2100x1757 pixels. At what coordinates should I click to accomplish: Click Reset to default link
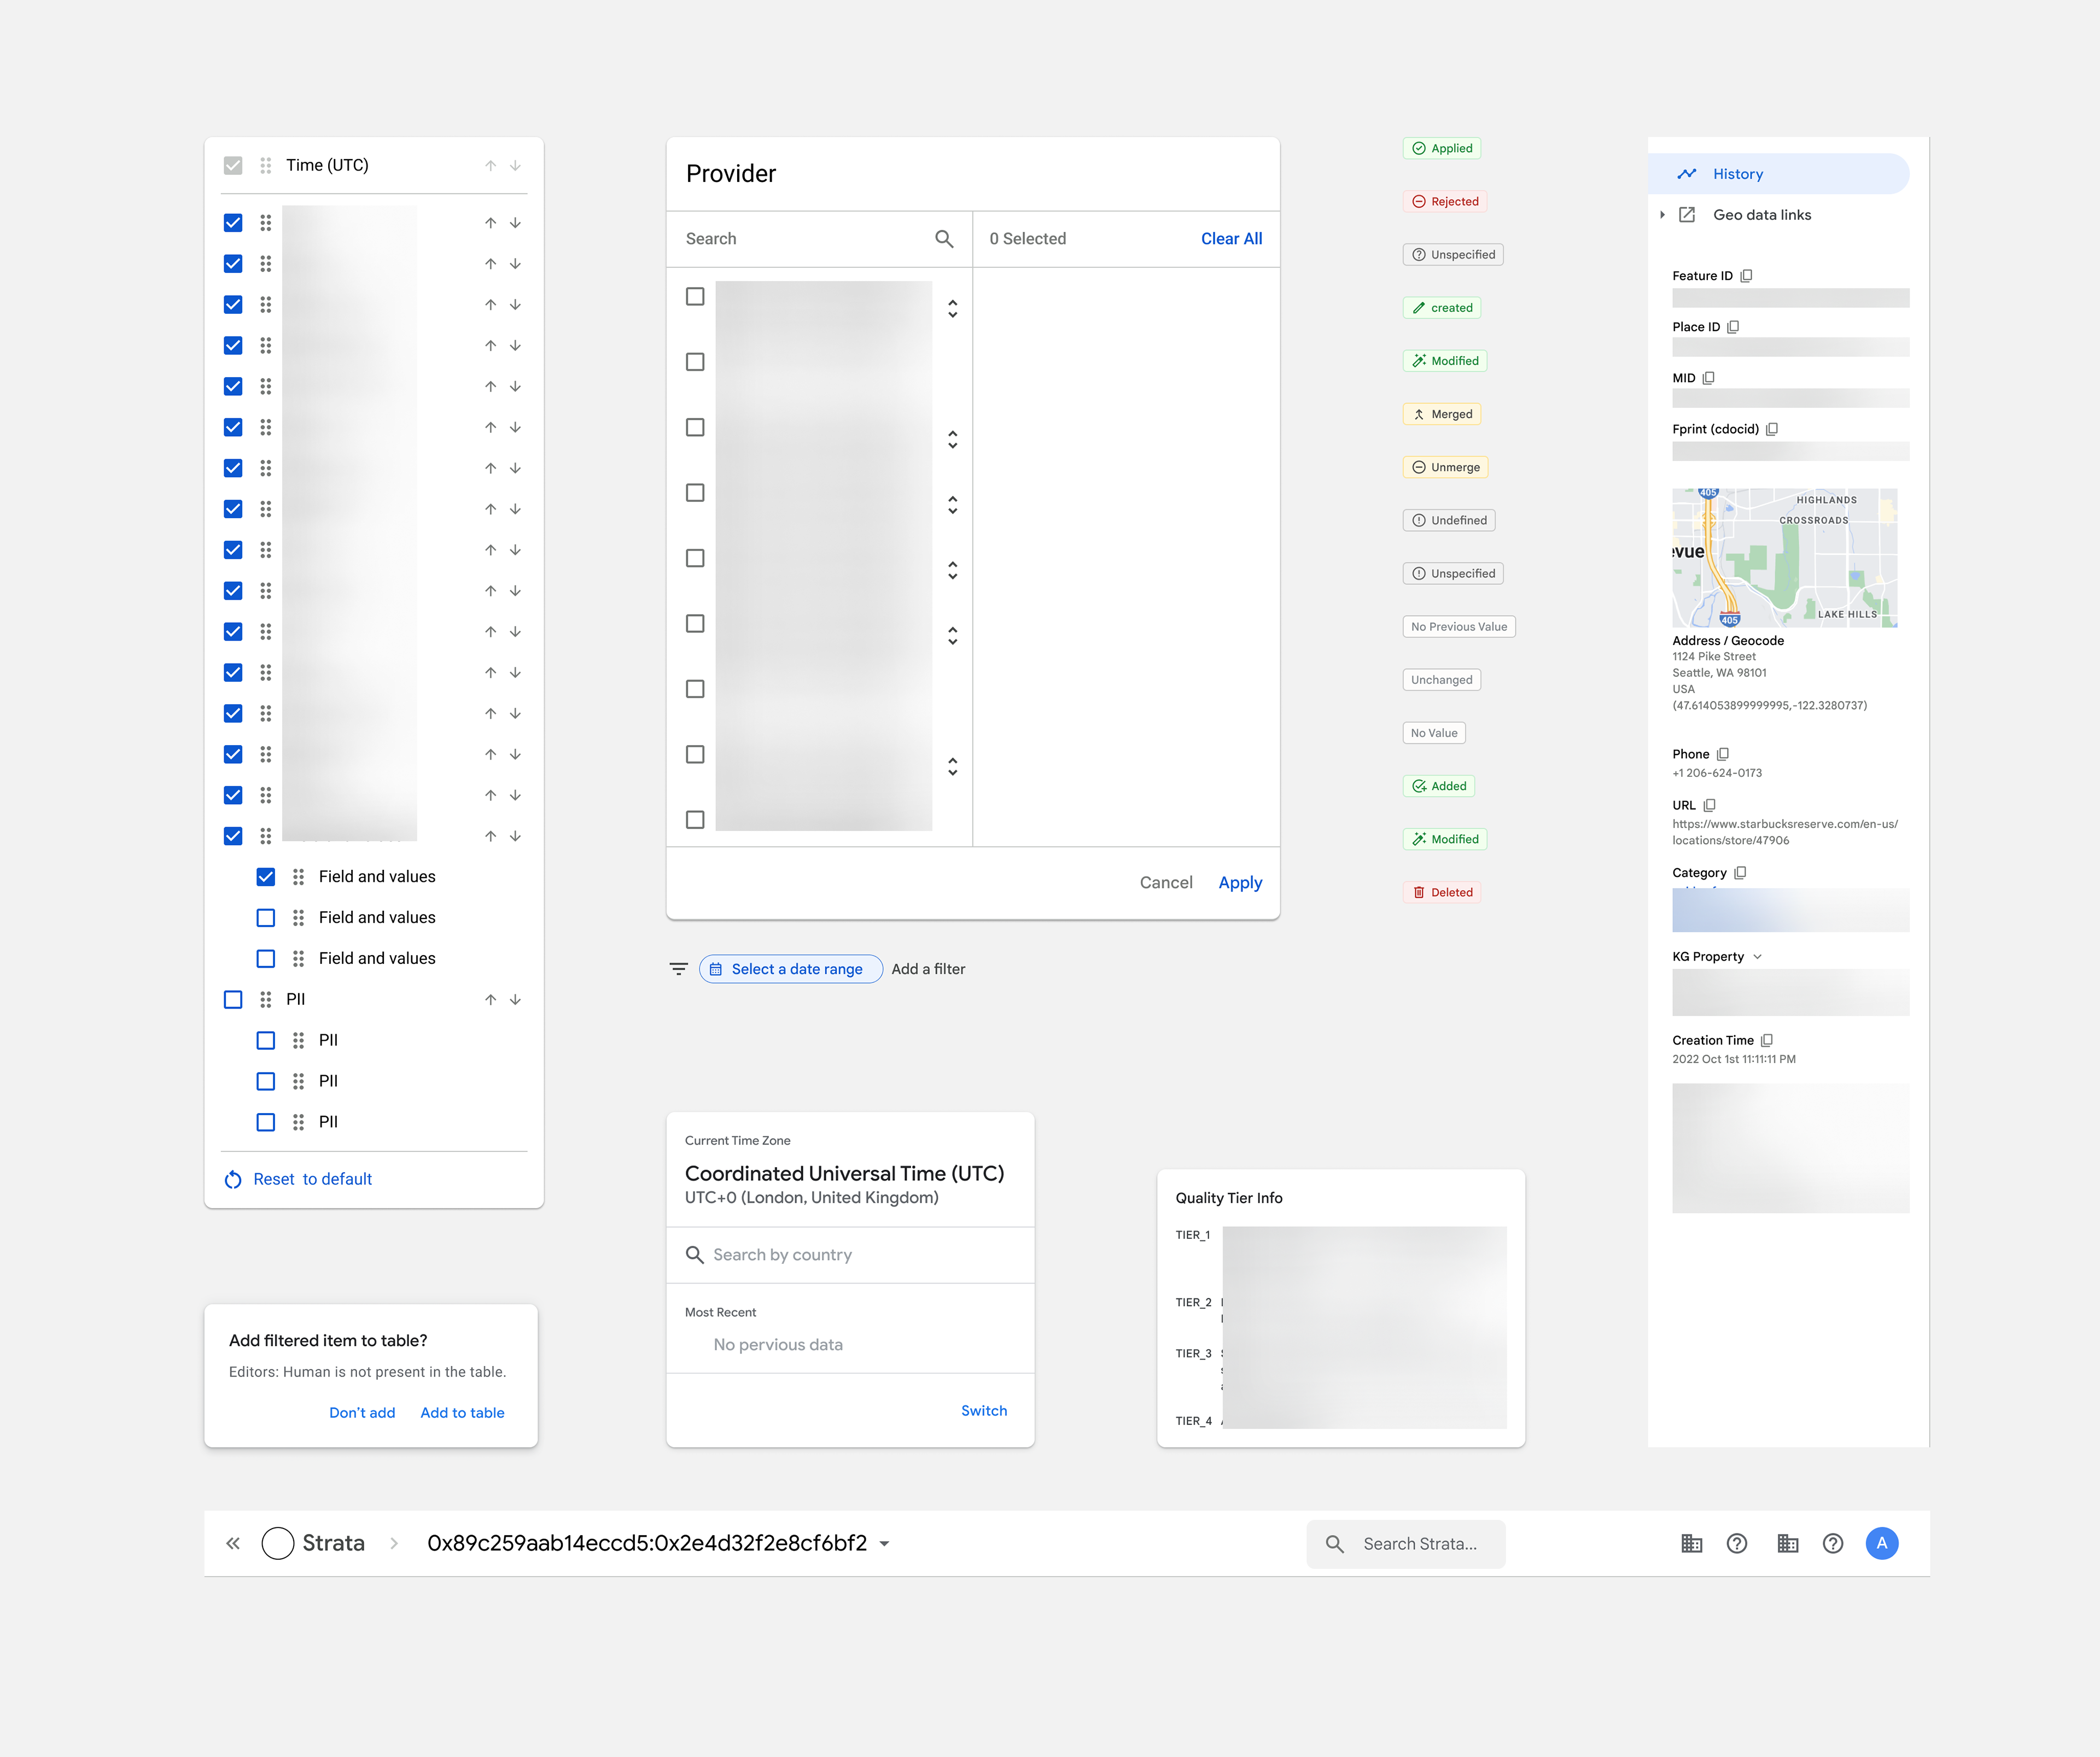[312, 1179]
